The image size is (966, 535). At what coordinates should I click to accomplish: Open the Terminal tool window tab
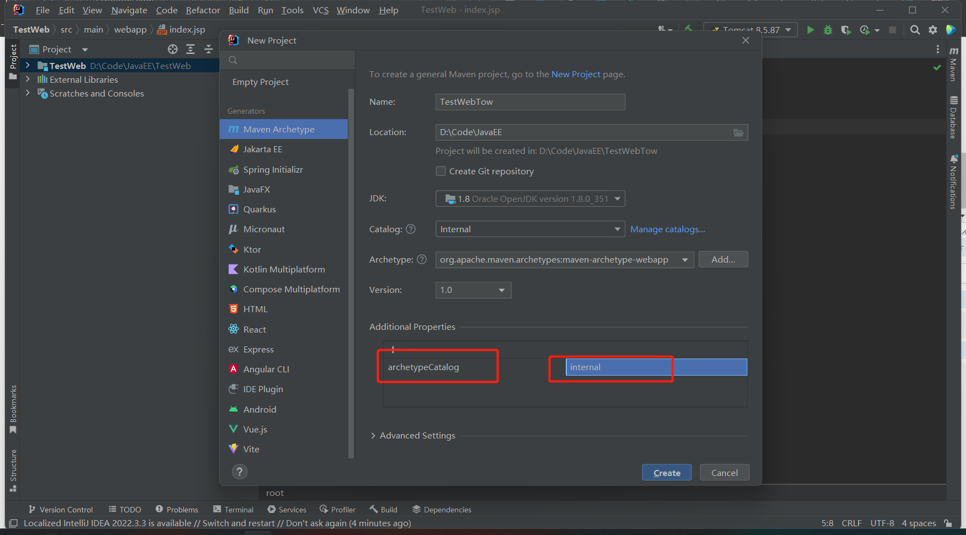[x=233, y=510]
